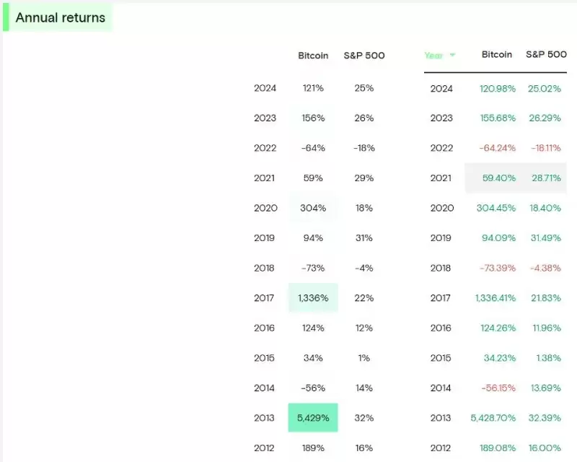Screen dimensions: 577x462
Task: Click the 2012 year label in right table
Action: [441, 448]
